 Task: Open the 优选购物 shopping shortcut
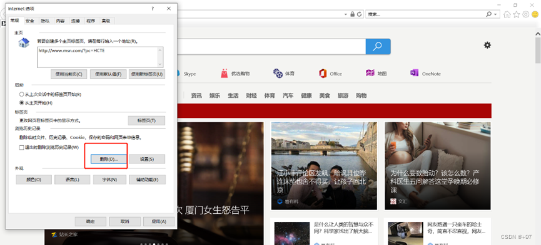coord(235,74)
